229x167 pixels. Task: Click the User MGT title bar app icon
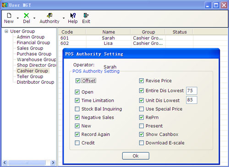click(x=5, y=5)
